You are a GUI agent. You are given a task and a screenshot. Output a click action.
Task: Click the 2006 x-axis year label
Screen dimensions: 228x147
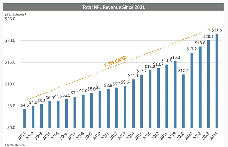click(64, 136)
